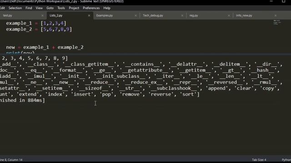Click the 'reverse' entry in output
The height and width of the screenshot is (163, 291).
pos(161,95)
